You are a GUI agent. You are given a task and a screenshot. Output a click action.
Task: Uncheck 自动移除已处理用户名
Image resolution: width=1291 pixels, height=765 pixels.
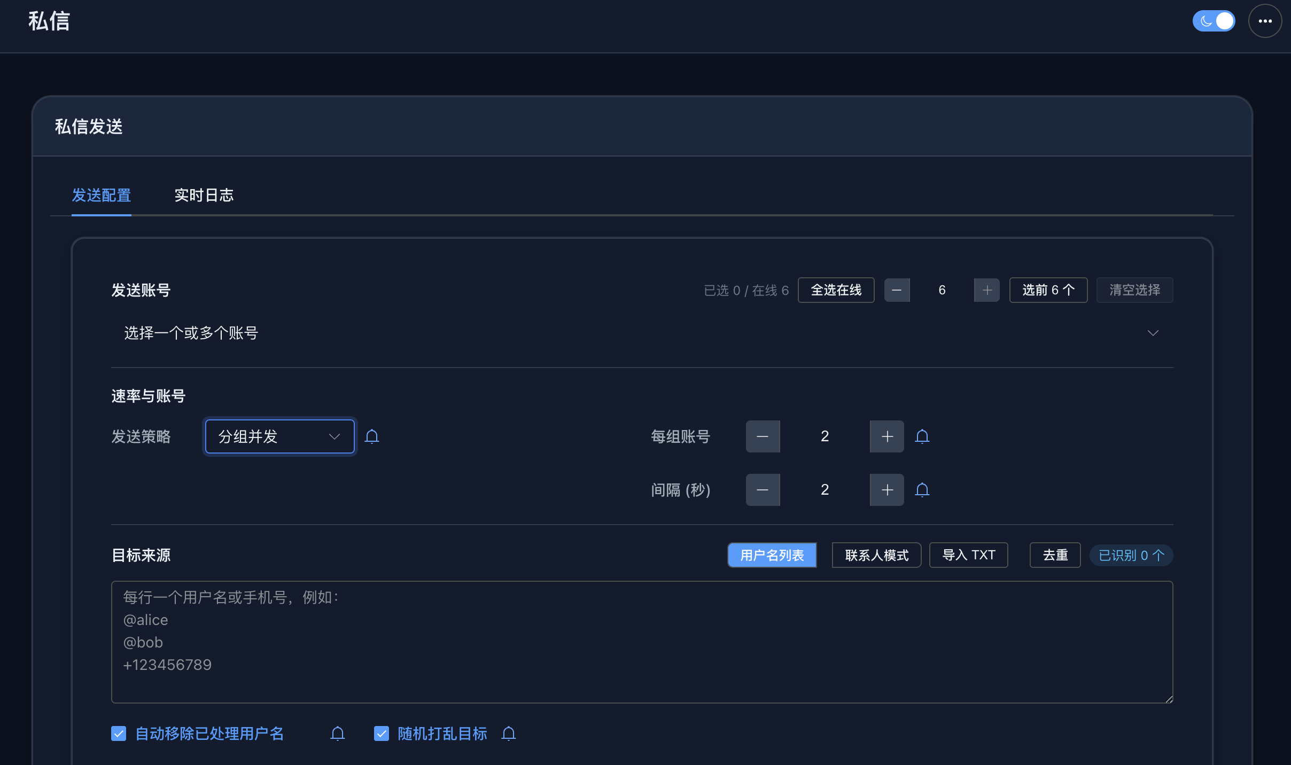[x=119, y=733]
